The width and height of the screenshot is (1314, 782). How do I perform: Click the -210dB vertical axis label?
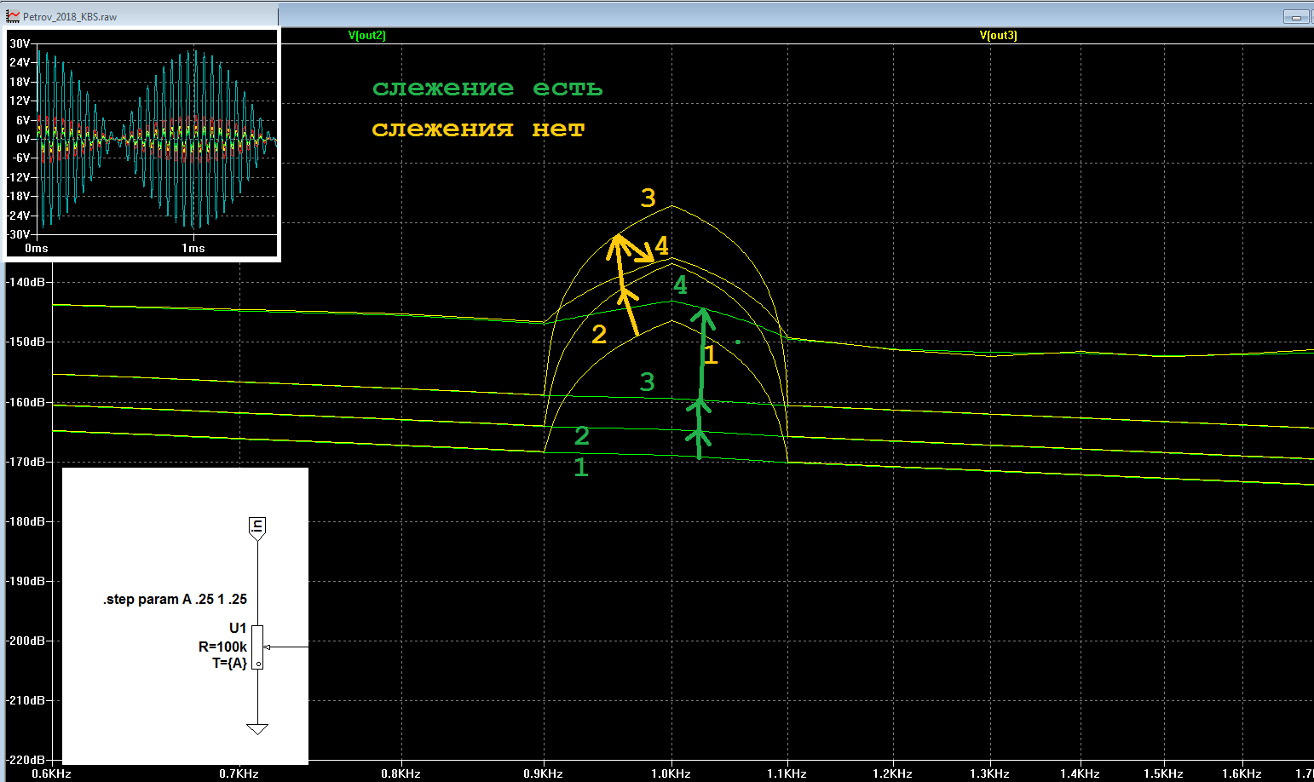click(x=27, y=700)
